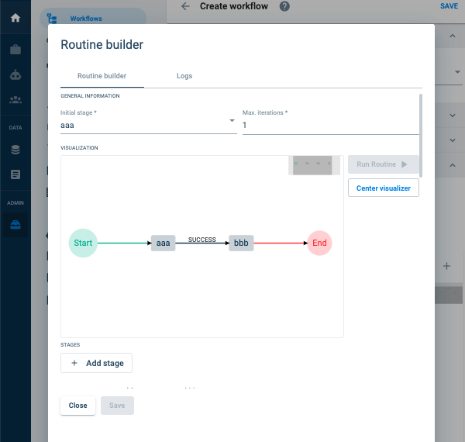Click the plus icon on the right panel

(446, 266)
